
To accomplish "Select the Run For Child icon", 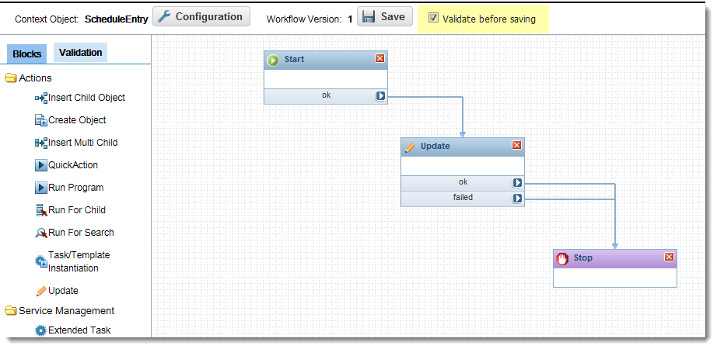I will 41,210.
